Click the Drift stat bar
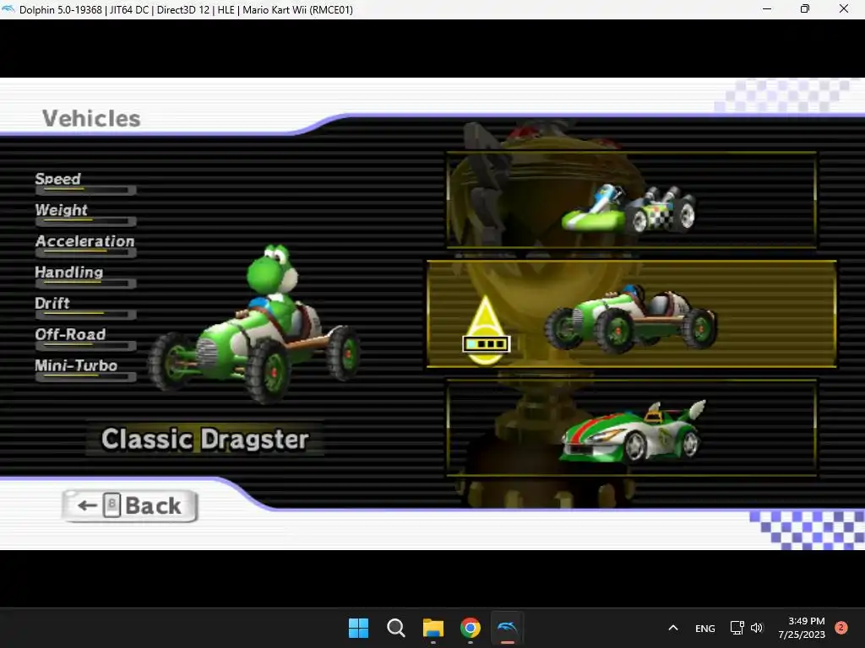Image resolution: width=865 pixels, height=648 pixels. click(85, 314)
